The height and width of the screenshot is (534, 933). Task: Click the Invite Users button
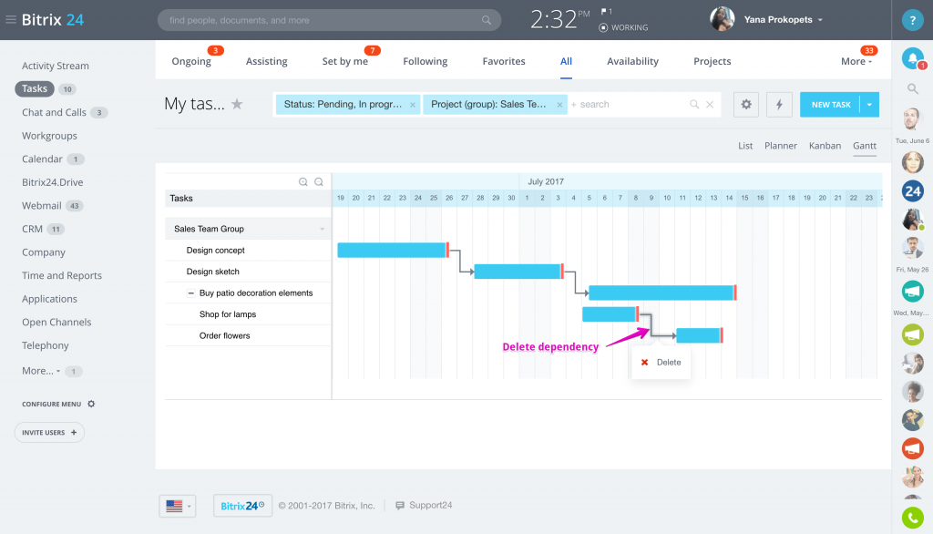pyautogui.click(x=49, y=433)
